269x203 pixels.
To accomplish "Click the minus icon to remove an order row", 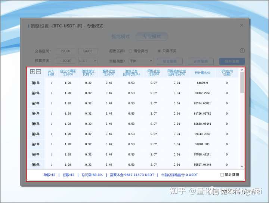I will 38,72.
